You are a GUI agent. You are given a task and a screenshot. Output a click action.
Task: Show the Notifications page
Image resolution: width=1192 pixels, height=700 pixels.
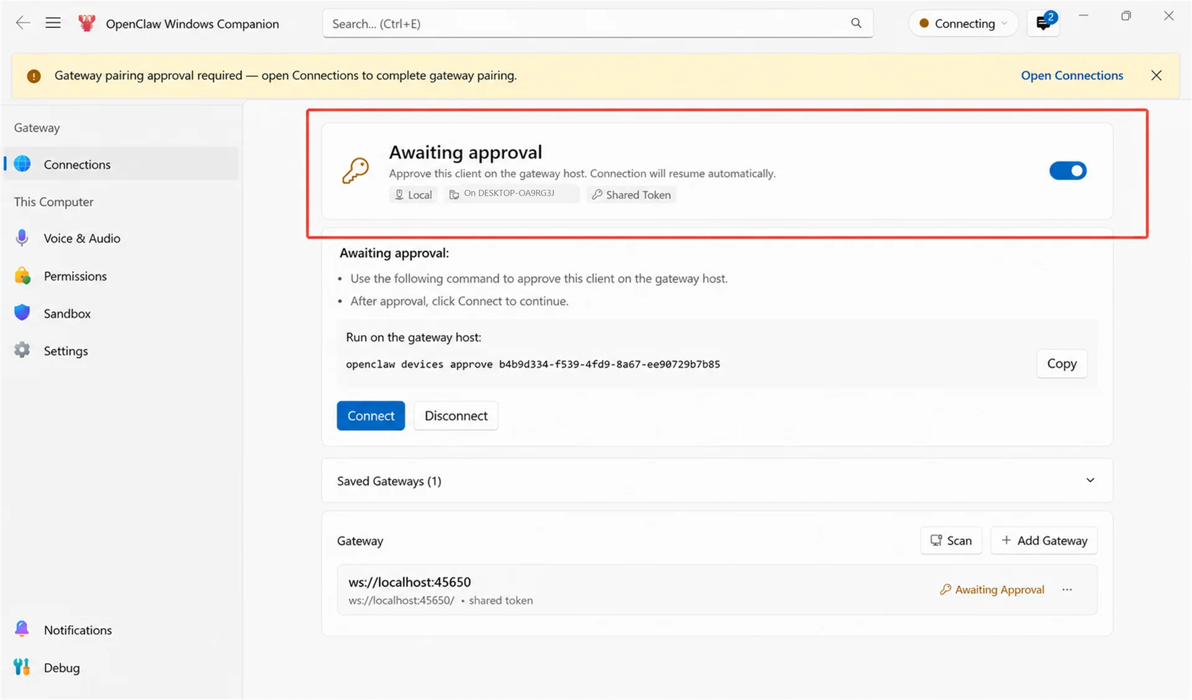[121, 630]
